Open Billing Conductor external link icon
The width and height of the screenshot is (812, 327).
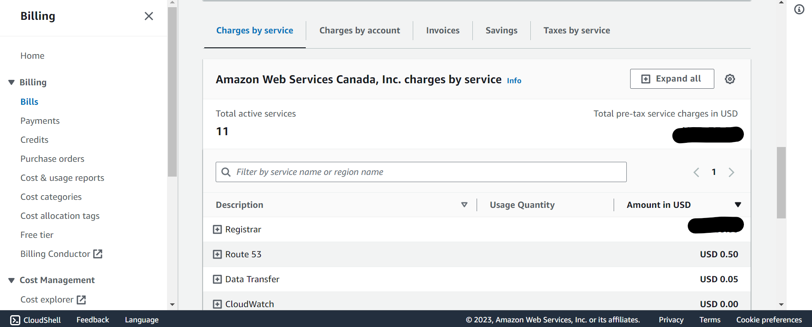pos(98,254)
